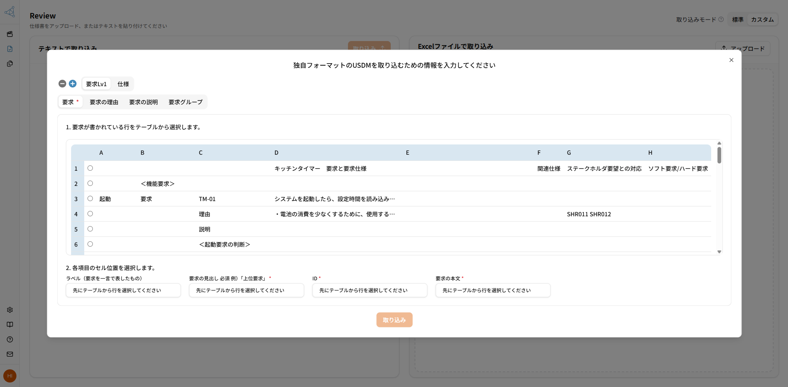Open the ラベル row selection dropdown
Screen dimensions: 788x387
click(x=123, y=290)
